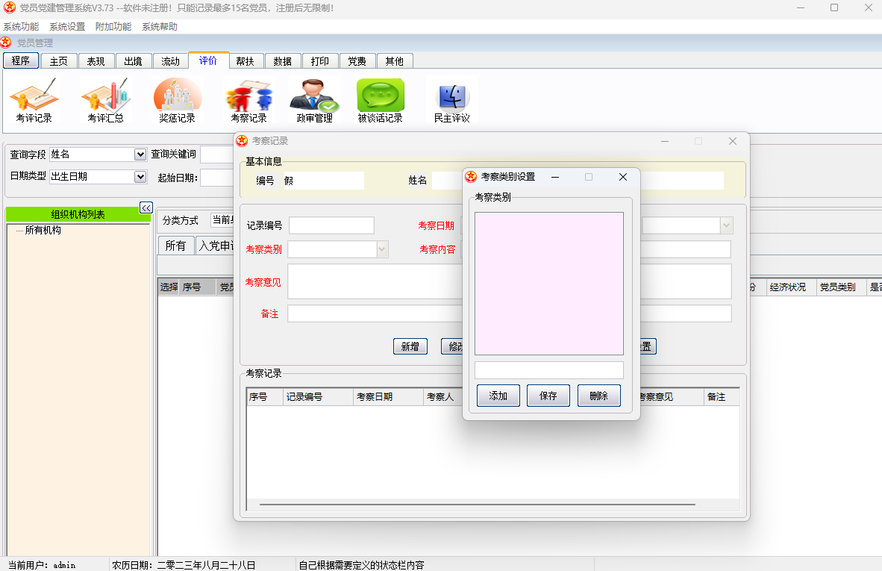Open the 政审管理 toolbar icon

[314, 100]
